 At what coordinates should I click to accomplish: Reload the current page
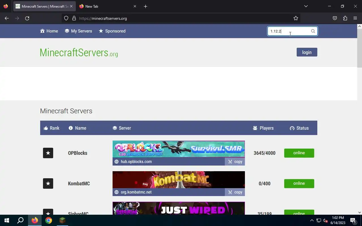[27, 18]
